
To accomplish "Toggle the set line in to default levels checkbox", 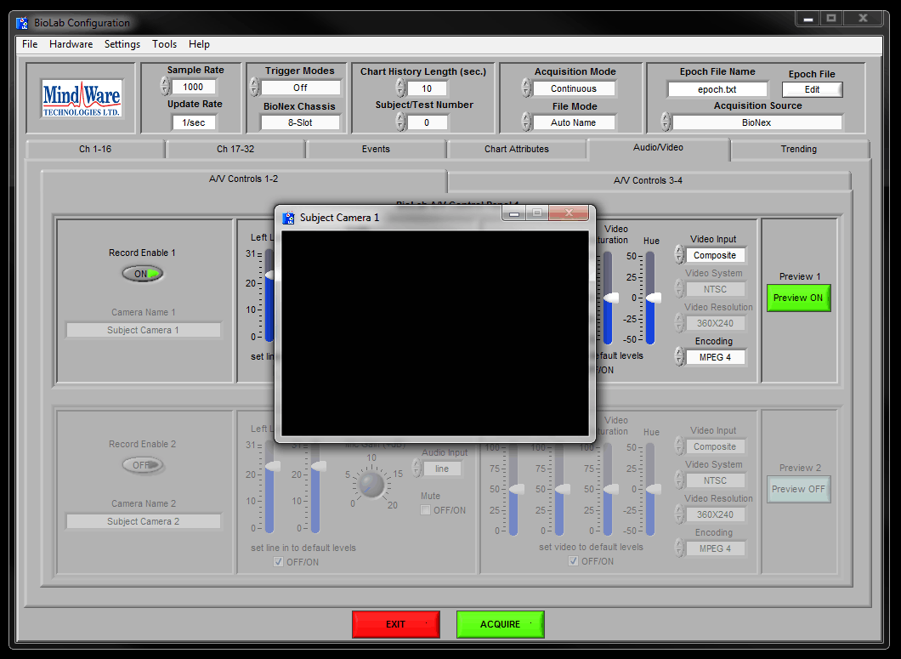I will [279, 562].
